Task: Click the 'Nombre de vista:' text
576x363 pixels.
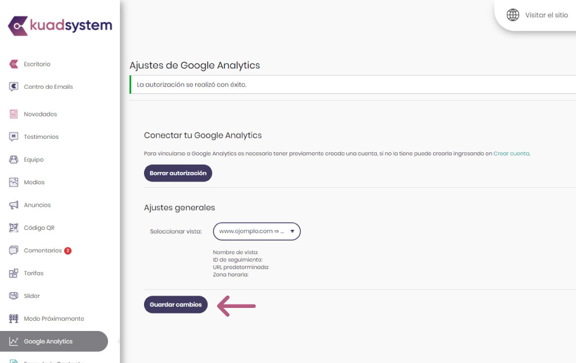Action: tap(236, 252)
